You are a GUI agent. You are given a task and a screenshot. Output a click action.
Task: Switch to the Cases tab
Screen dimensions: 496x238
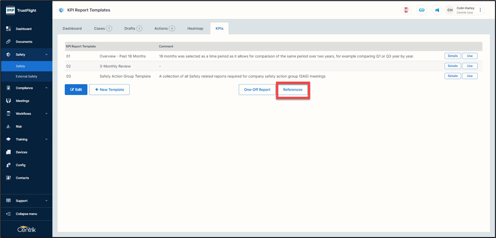[102, 28]
